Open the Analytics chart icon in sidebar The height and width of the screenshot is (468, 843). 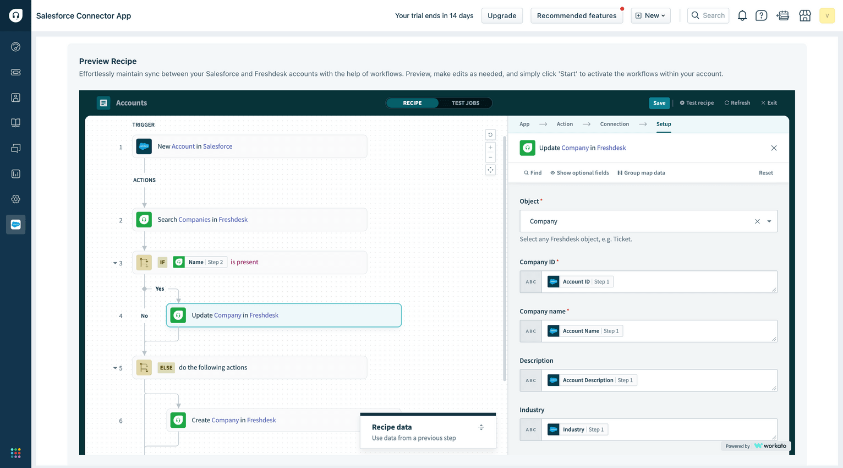coord(15,173)
